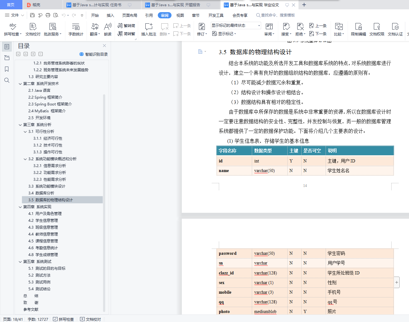Collapse the 第四章 系统实现 chevron
409x322 pixels.
click(20, 207)
